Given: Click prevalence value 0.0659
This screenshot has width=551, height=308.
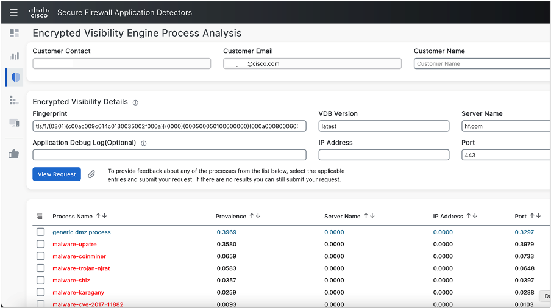Looking at the screenshot, I should pos(227,256).
